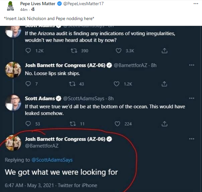
Task: Click Josh Barnett avatar on final tweet
Action: tap(13, 143)
